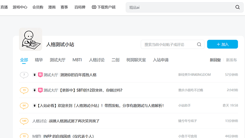Open the 人格讨论 tab

97,60
